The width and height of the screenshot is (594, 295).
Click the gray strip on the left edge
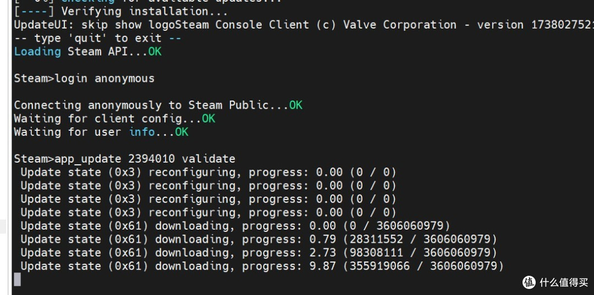[3, 226]
